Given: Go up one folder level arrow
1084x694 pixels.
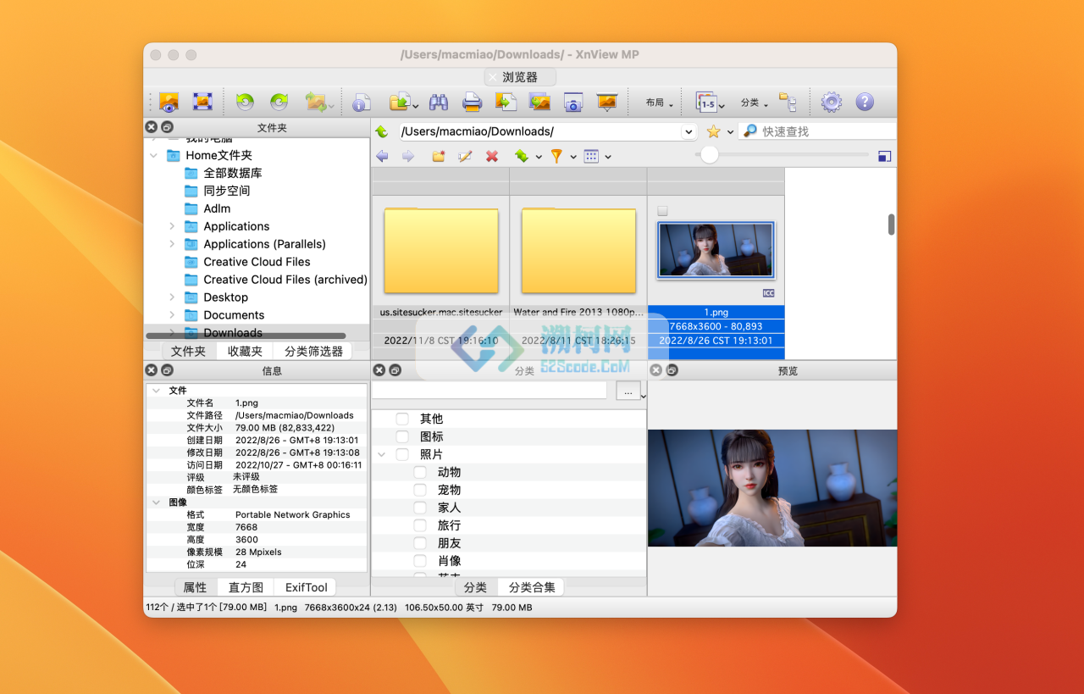Looking at the screenshot, I should (382, 131).
